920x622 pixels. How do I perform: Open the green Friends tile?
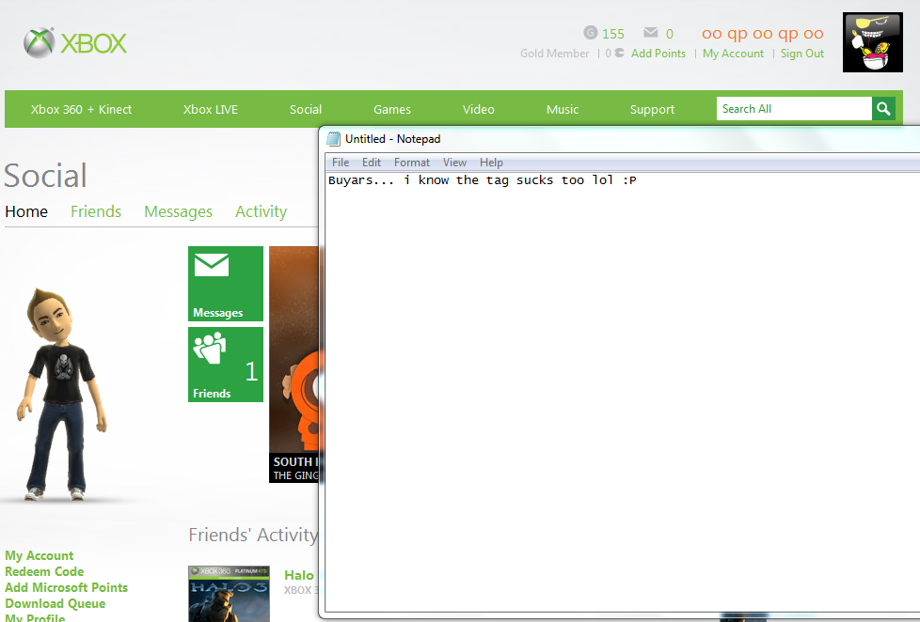tap(226, 365)
